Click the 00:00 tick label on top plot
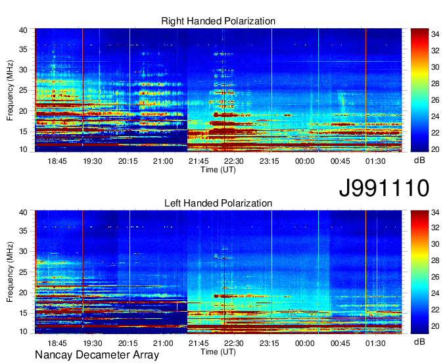This screenshot has width=447, height=363. pos(305,161)
